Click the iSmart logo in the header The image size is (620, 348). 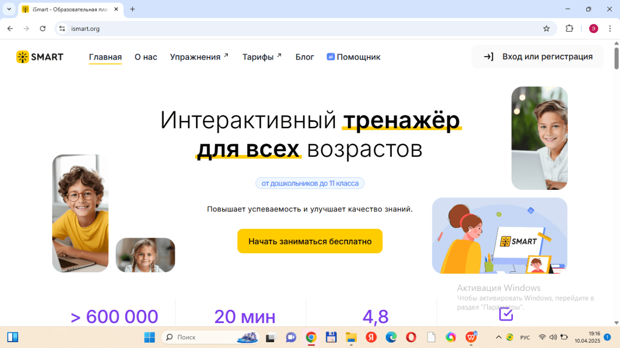click(40, 57)
